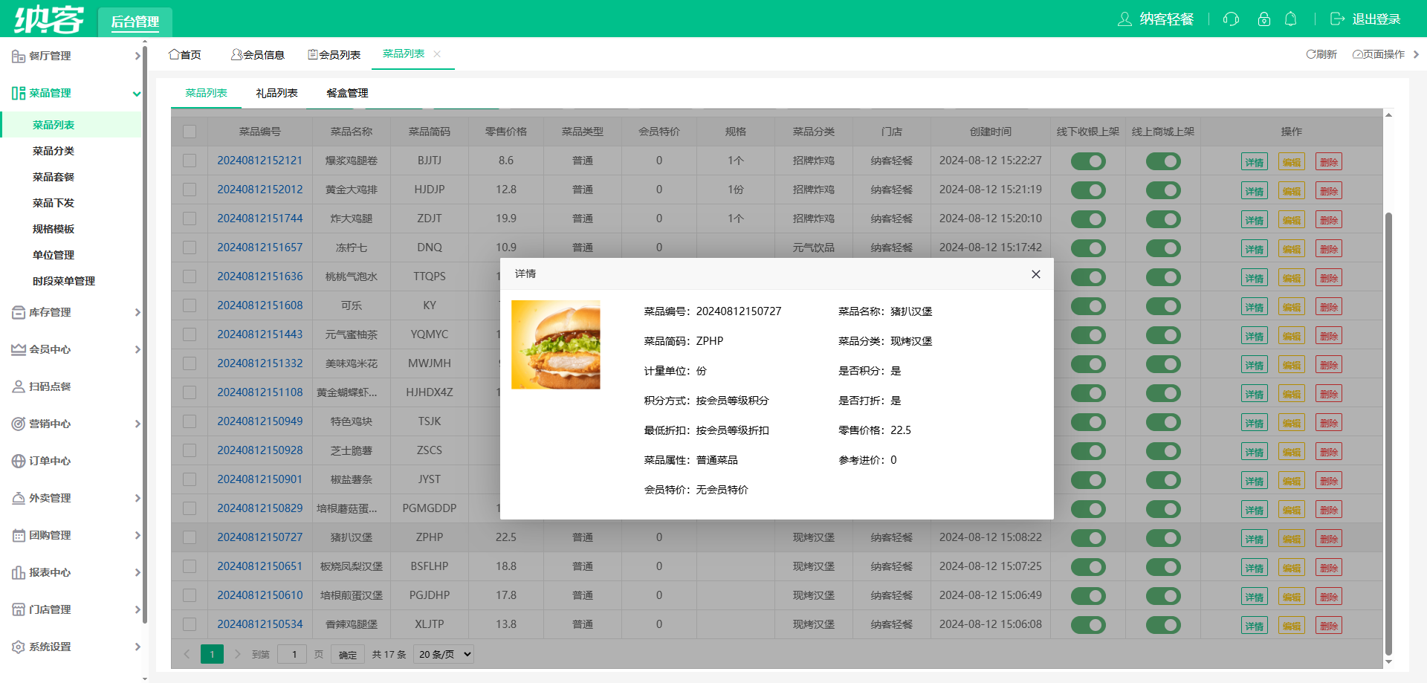Click the 首页 home tab icon

(174, 54)
